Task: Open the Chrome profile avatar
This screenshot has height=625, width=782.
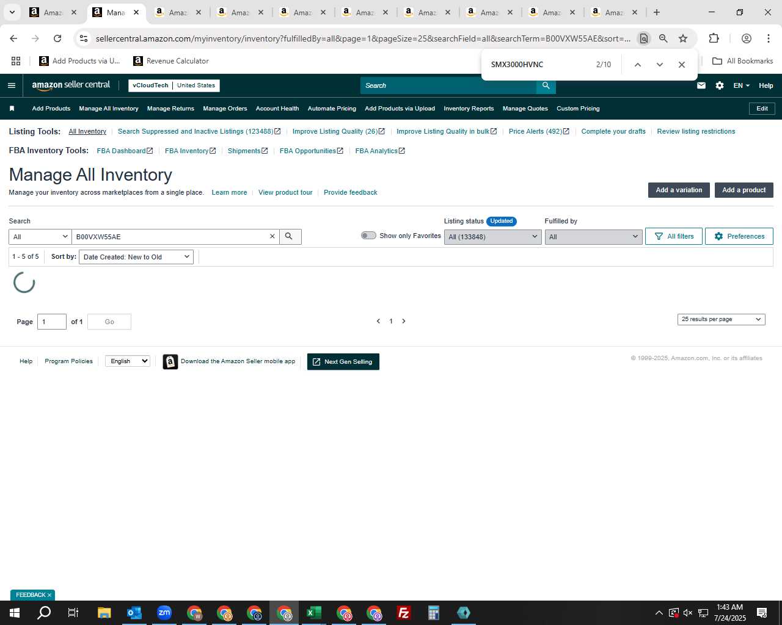Action: click(x=746, y=38)
